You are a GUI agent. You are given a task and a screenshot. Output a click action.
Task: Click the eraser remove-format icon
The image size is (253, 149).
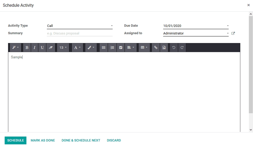coord(50,48)
